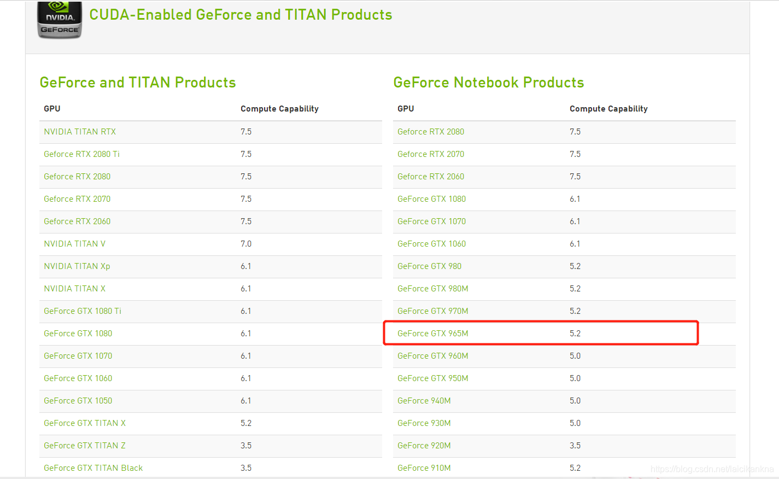The height and width of the screenshot is (479, 779).
Task: Select the 3.5 value in the GeForce 920M row
Action: tap(575, 446)
